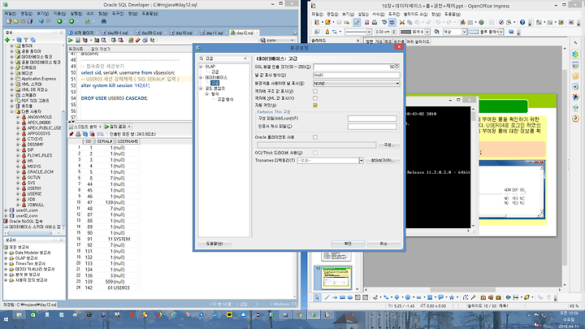The width and height of the screenshot is (585, 329).
Task: Open the Tnsnames directory dropdown
Action: [361, 160]
